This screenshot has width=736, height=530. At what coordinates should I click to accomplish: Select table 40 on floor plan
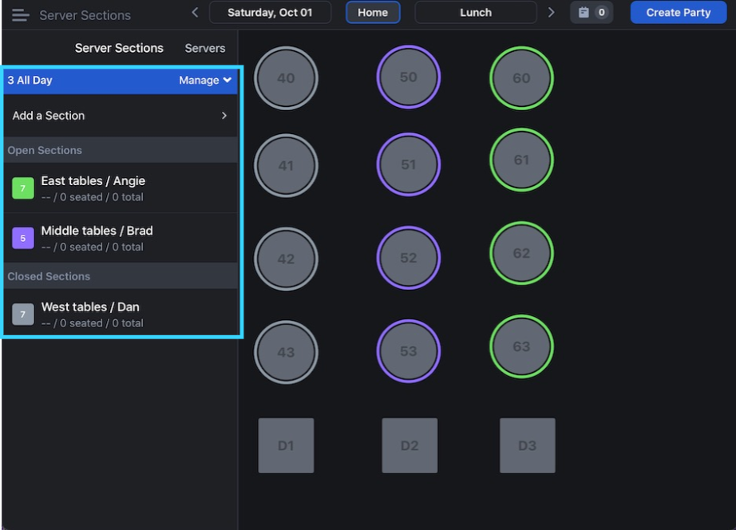[286, 78]
